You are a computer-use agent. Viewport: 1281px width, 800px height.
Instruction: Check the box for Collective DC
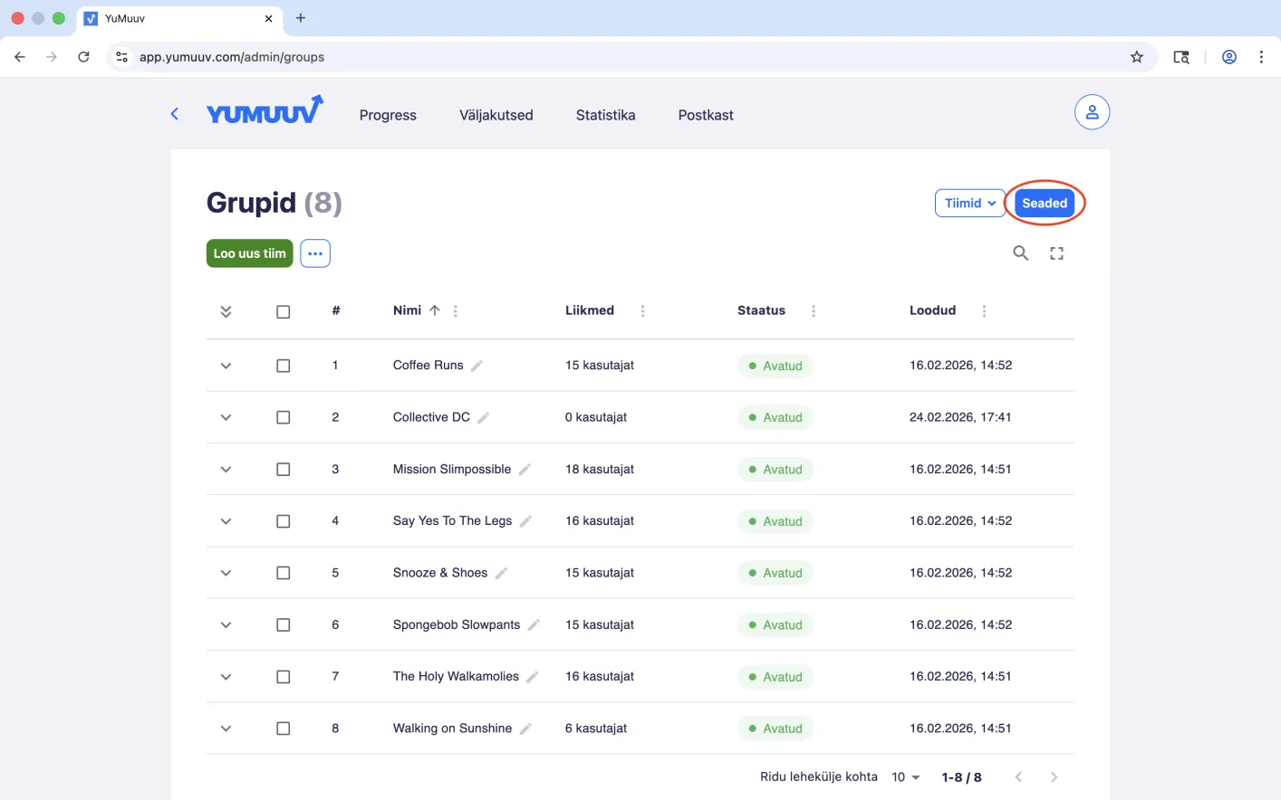point(284,417)
